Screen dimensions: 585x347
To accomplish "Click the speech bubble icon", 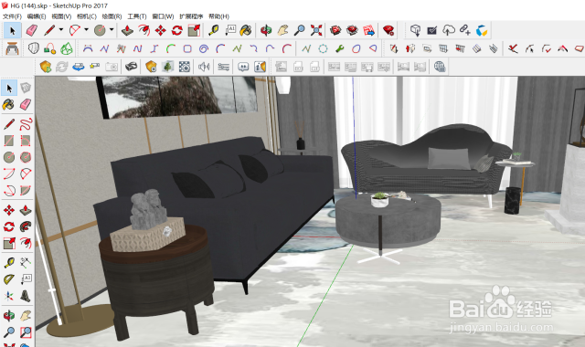I will (x=243, y=67).
